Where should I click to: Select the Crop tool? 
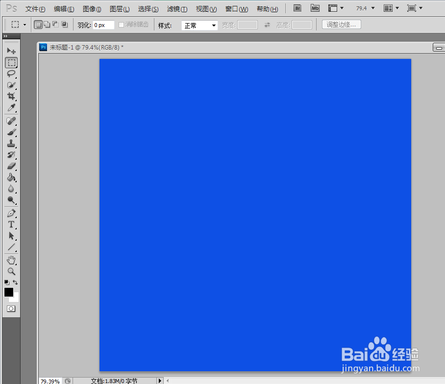point(11,96)
